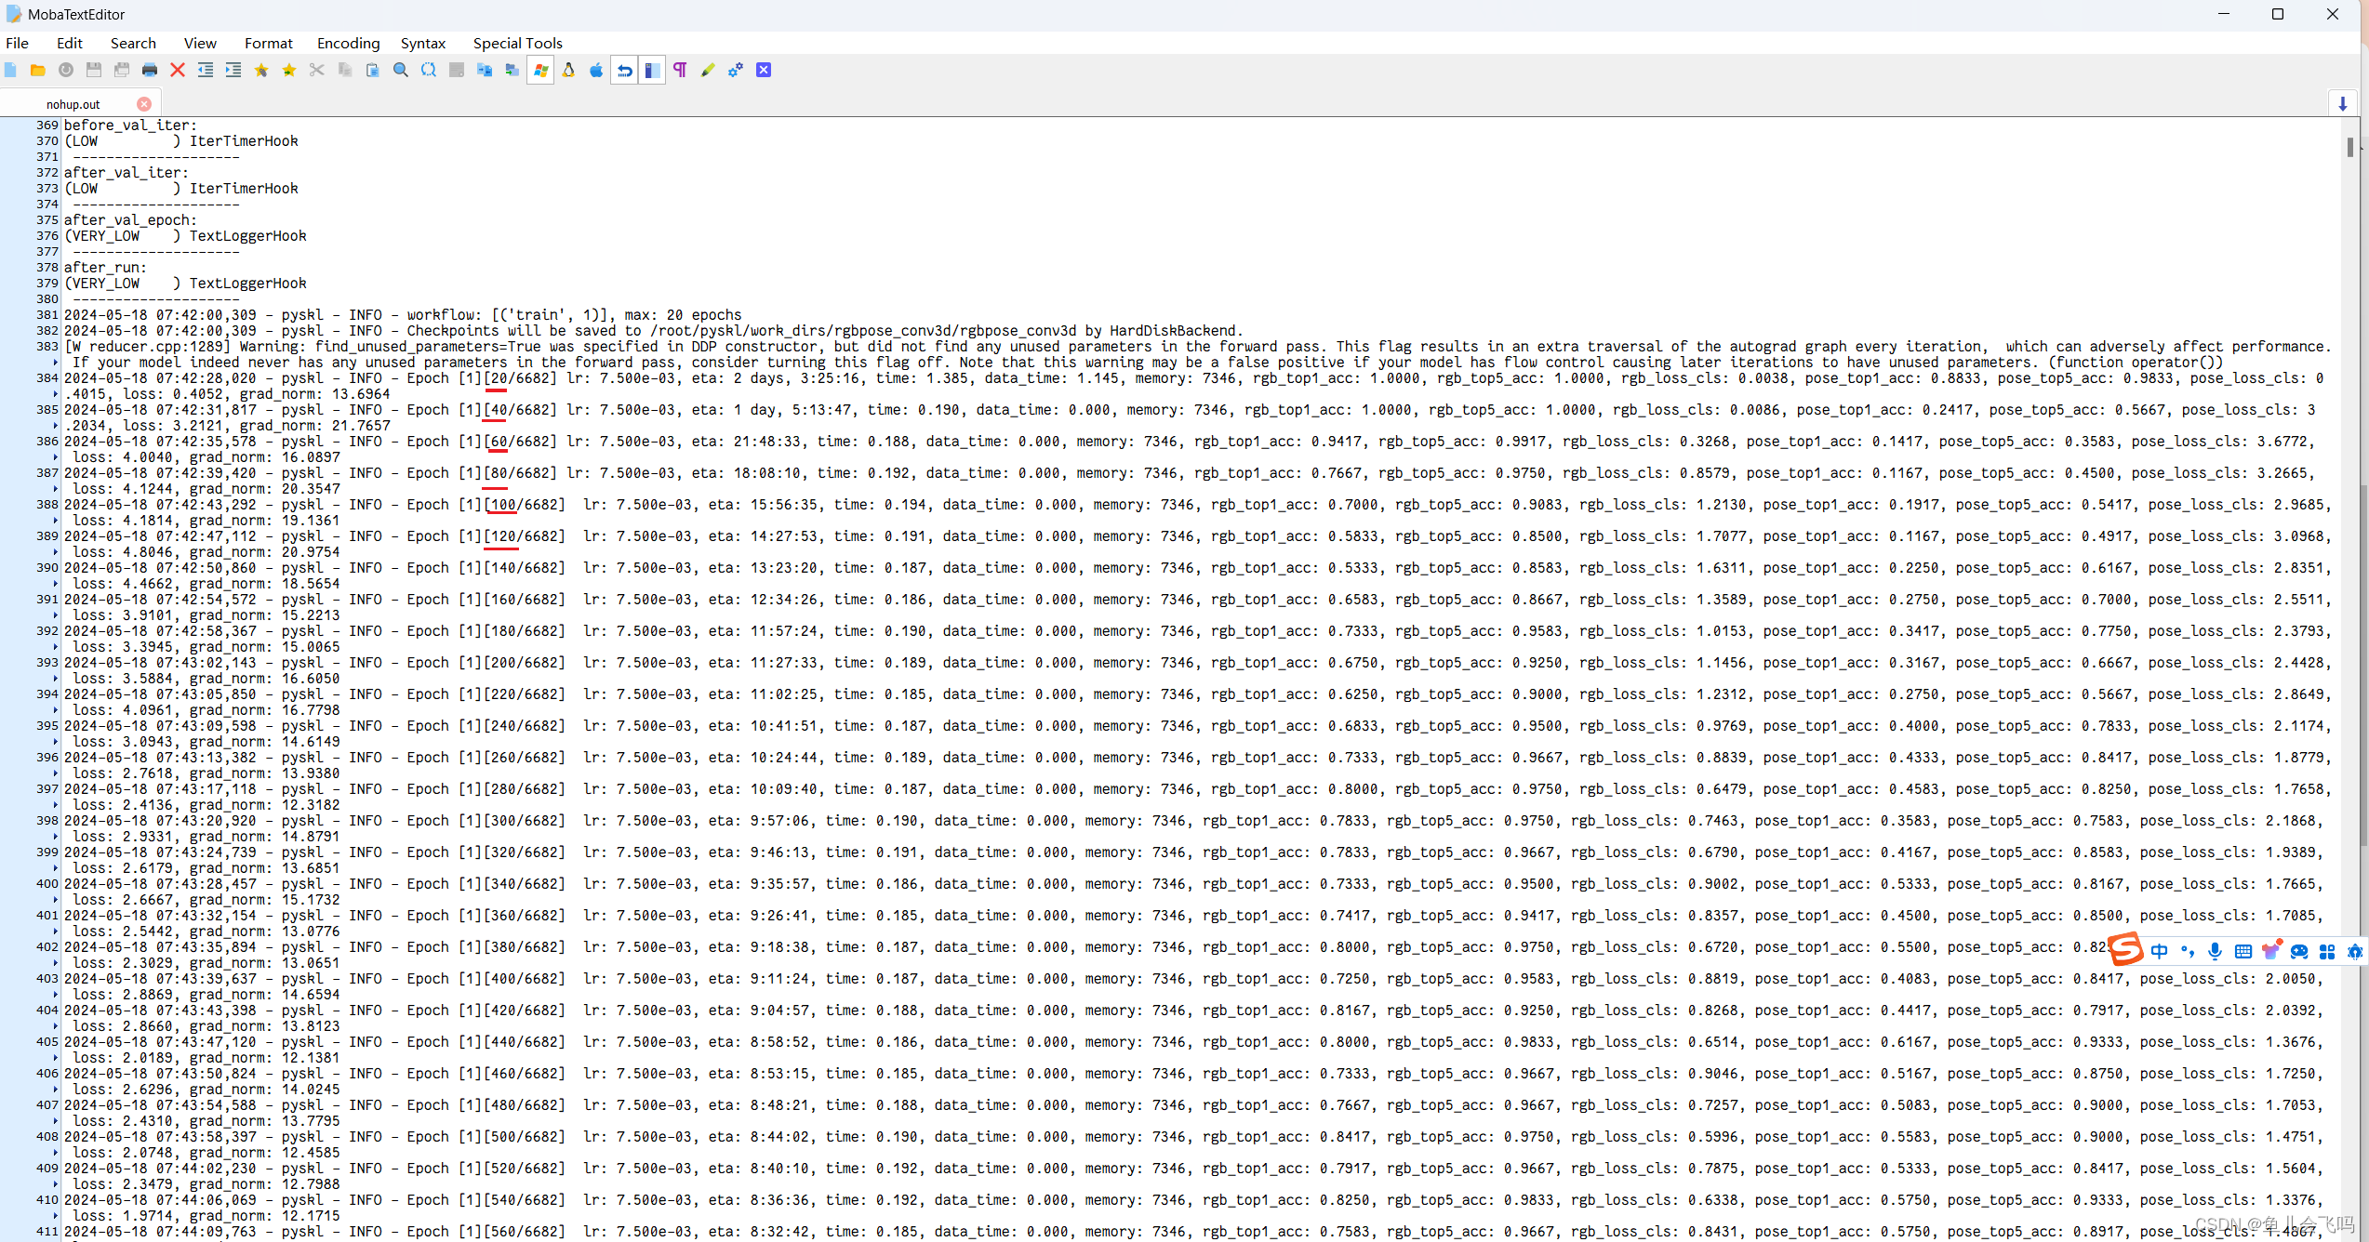The width and height of the screenshot is (2369, 1242).
Task: Toggle paragraph marks display with the ¶ icon
Action: coord(680,70)
